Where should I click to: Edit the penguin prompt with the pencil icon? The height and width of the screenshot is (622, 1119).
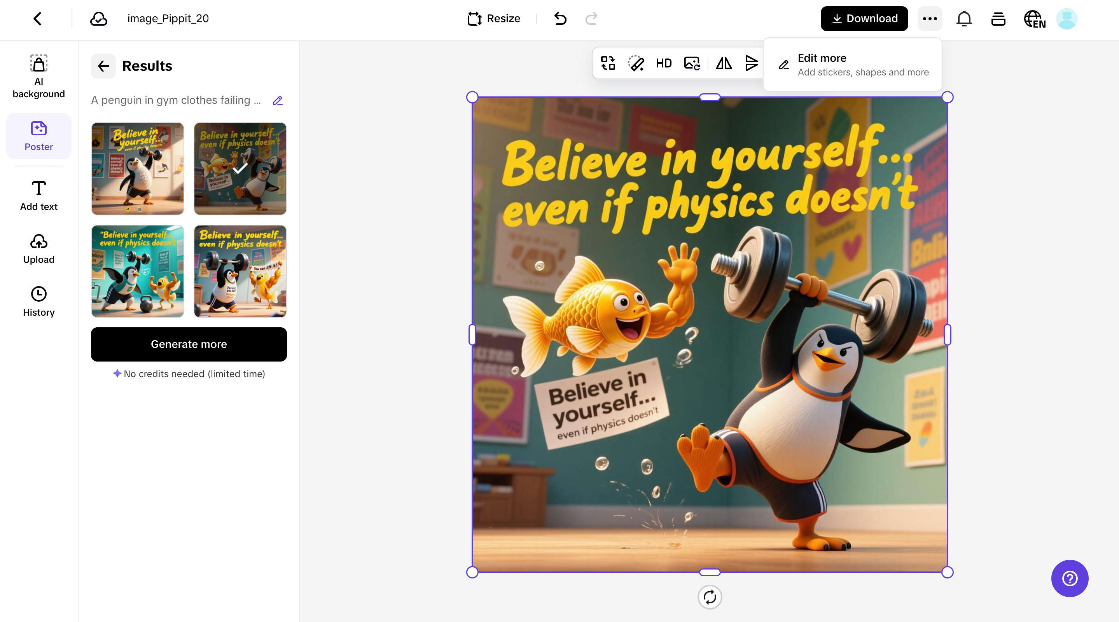pyautogui.click(x=278, y=100)
